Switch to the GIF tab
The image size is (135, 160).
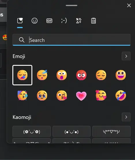pyautogui.click(x=49, y=21)
